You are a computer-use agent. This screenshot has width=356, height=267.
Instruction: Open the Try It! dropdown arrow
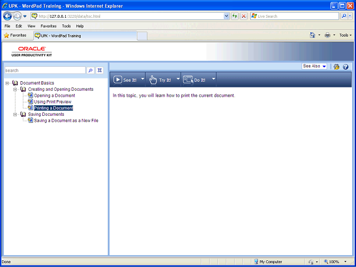(178, 79)
